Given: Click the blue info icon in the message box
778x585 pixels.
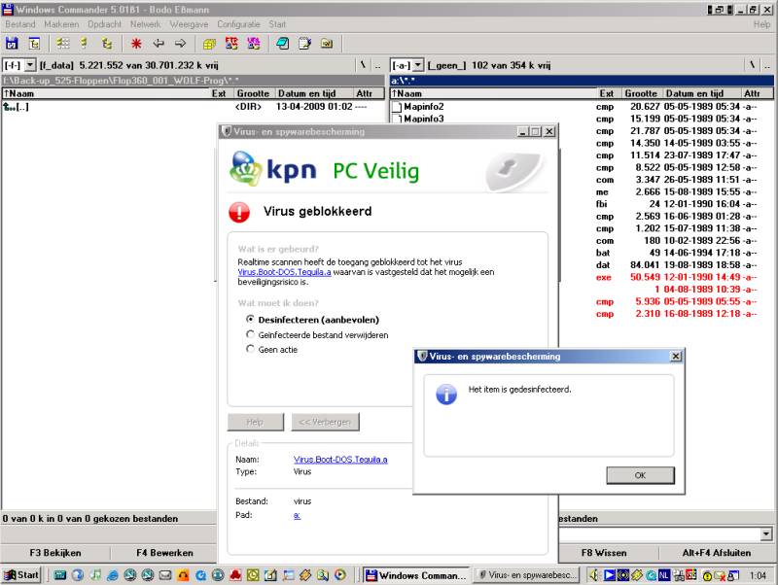Looking at the screenshot, I should point(446,395).
